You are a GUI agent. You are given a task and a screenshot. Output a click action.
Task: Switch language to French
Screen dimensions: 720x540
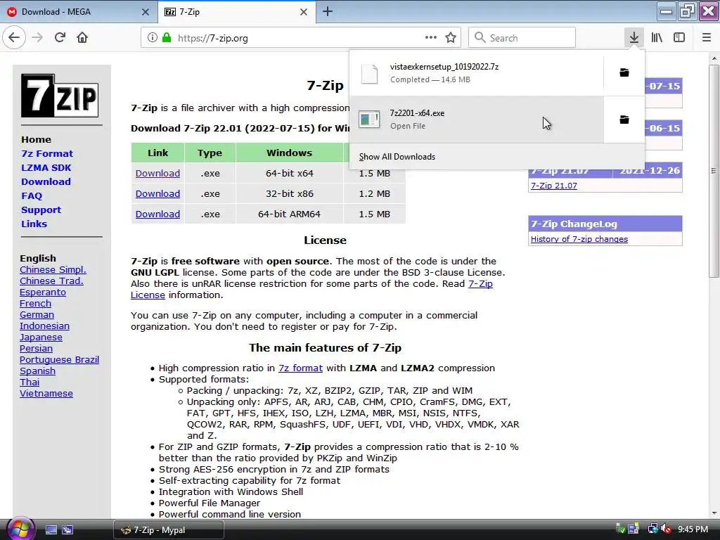[35, 303]
